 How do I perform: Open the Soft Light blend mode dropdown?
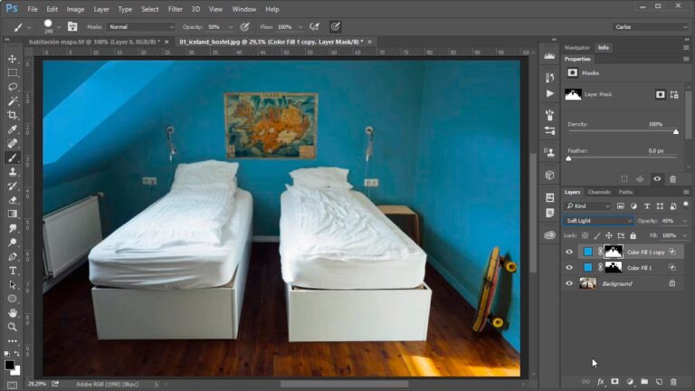[598, 221]
